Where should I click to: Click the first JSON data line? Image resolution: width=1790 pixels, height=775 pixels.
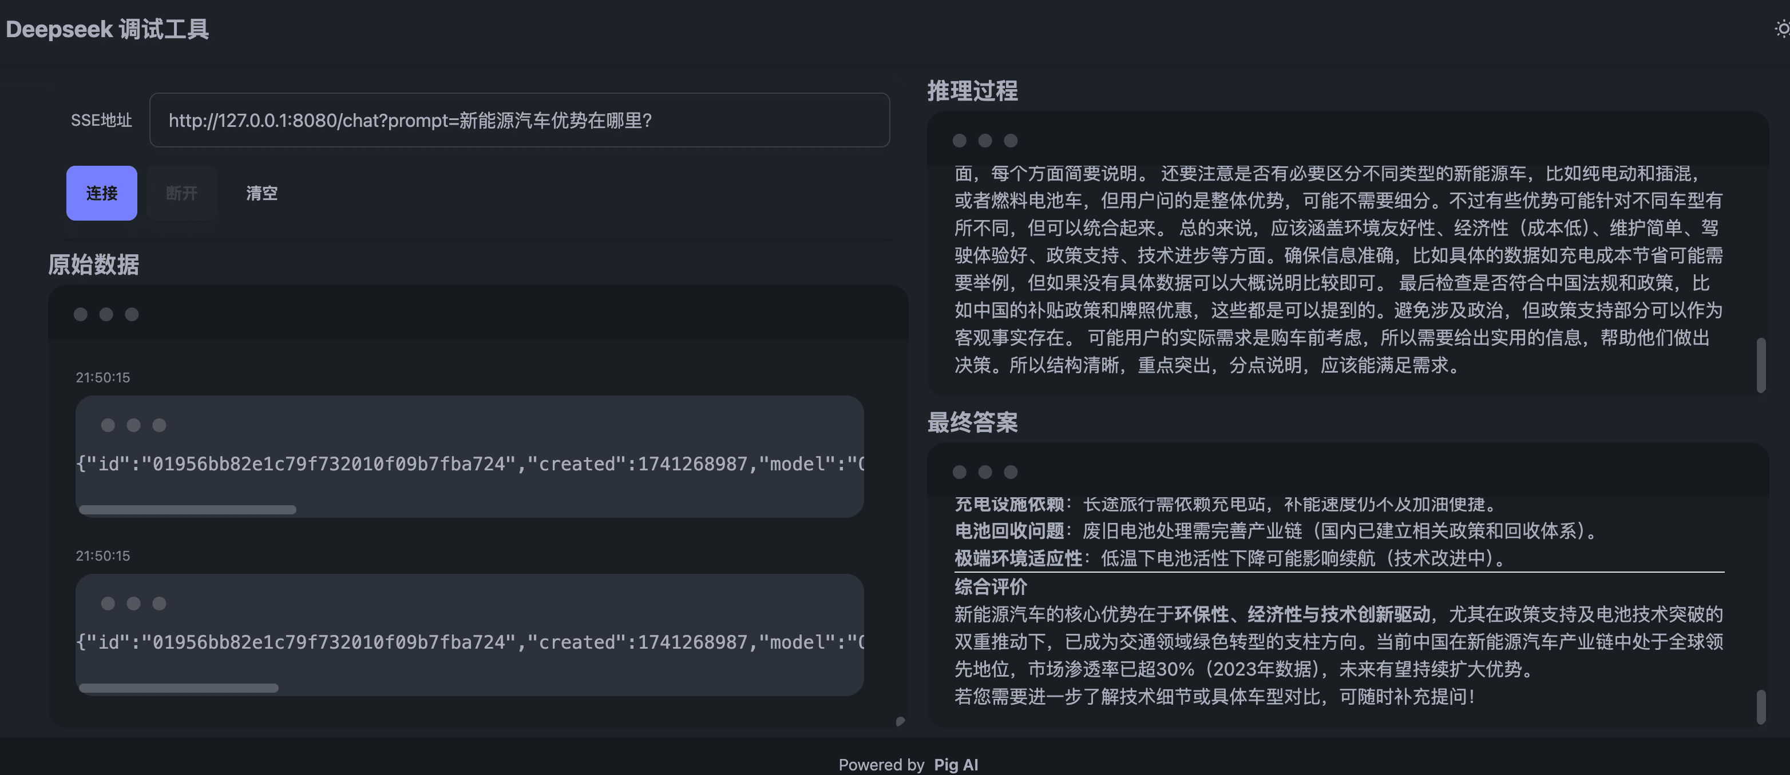(x=470, y=464)
